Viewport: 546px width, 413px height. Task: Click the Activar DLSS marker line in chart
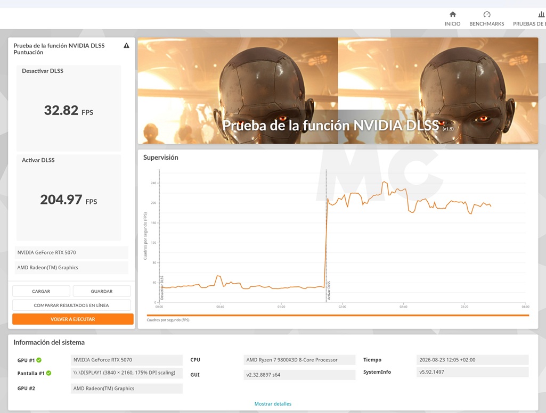(x=327, y=236)
